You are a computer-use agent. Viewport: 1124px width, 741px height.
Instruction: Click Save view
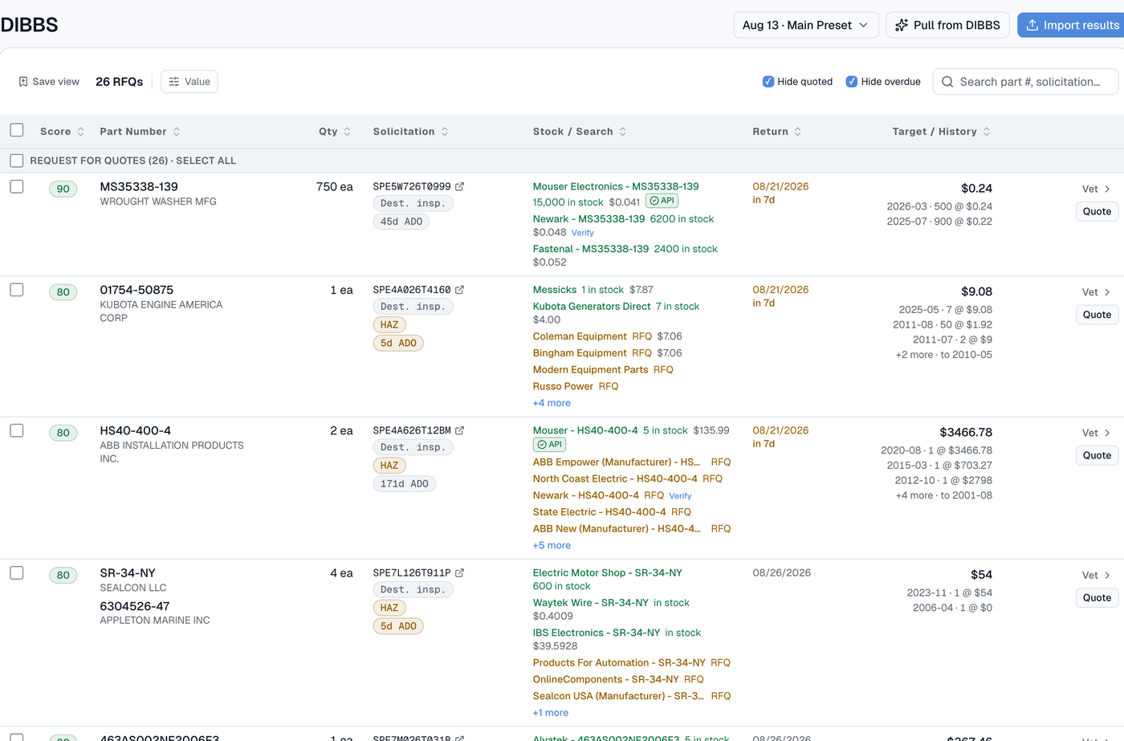tap(49, 82)
